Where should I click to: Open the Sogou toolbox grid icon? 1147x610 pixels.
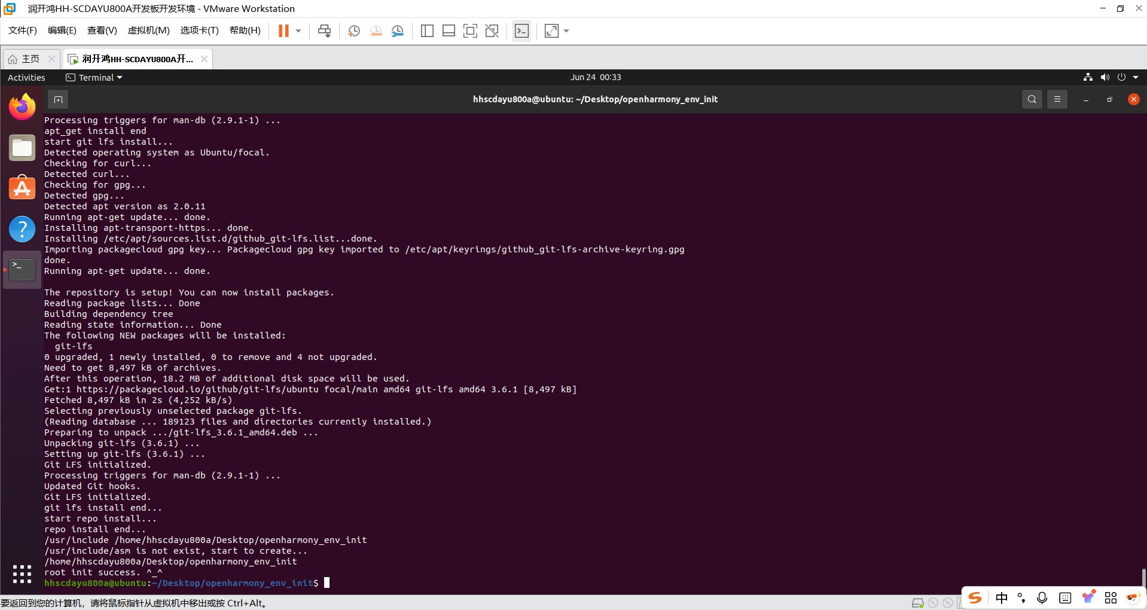pyautogui.click(x=1111, y=597)
